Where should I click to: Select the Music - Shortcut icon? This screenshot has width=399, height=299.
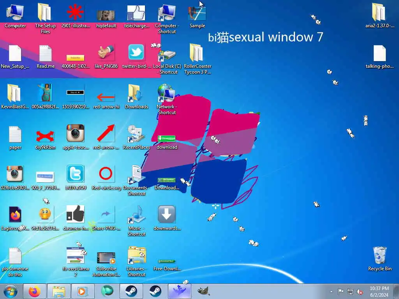(137, 221)
